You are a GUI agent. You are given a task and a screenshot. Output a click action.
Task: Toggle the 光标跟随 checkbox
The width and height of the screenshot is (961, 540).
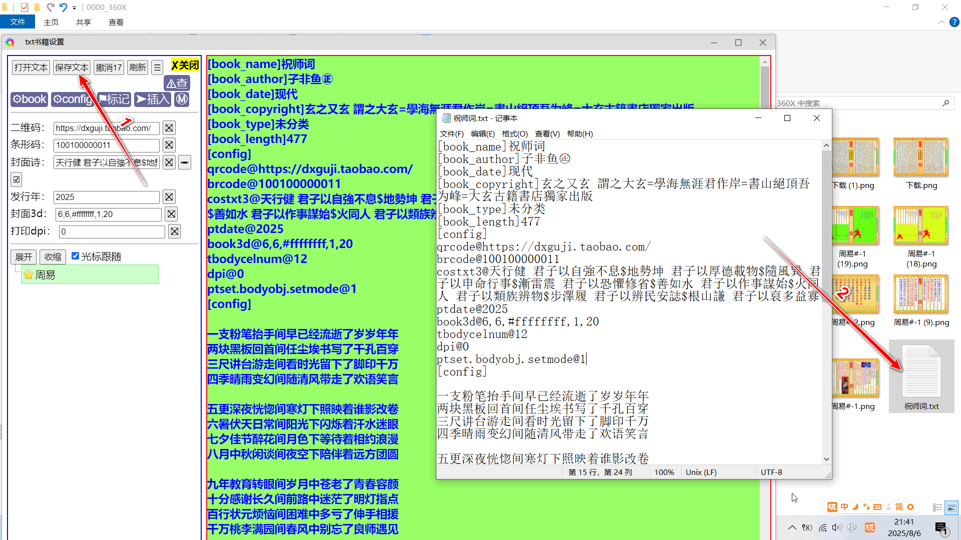76,256
